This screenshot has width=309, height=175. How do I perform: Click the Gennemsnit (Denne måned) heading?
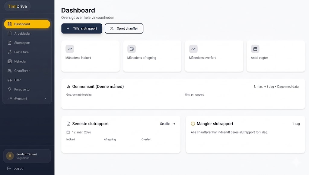[98, 87]
